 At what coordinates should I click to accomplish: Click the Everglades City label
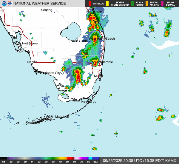pyautogui.click(x=49, y=73)
